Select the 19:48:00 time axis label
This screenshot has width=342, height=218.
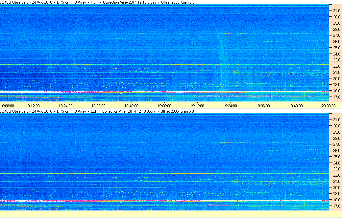296,106
